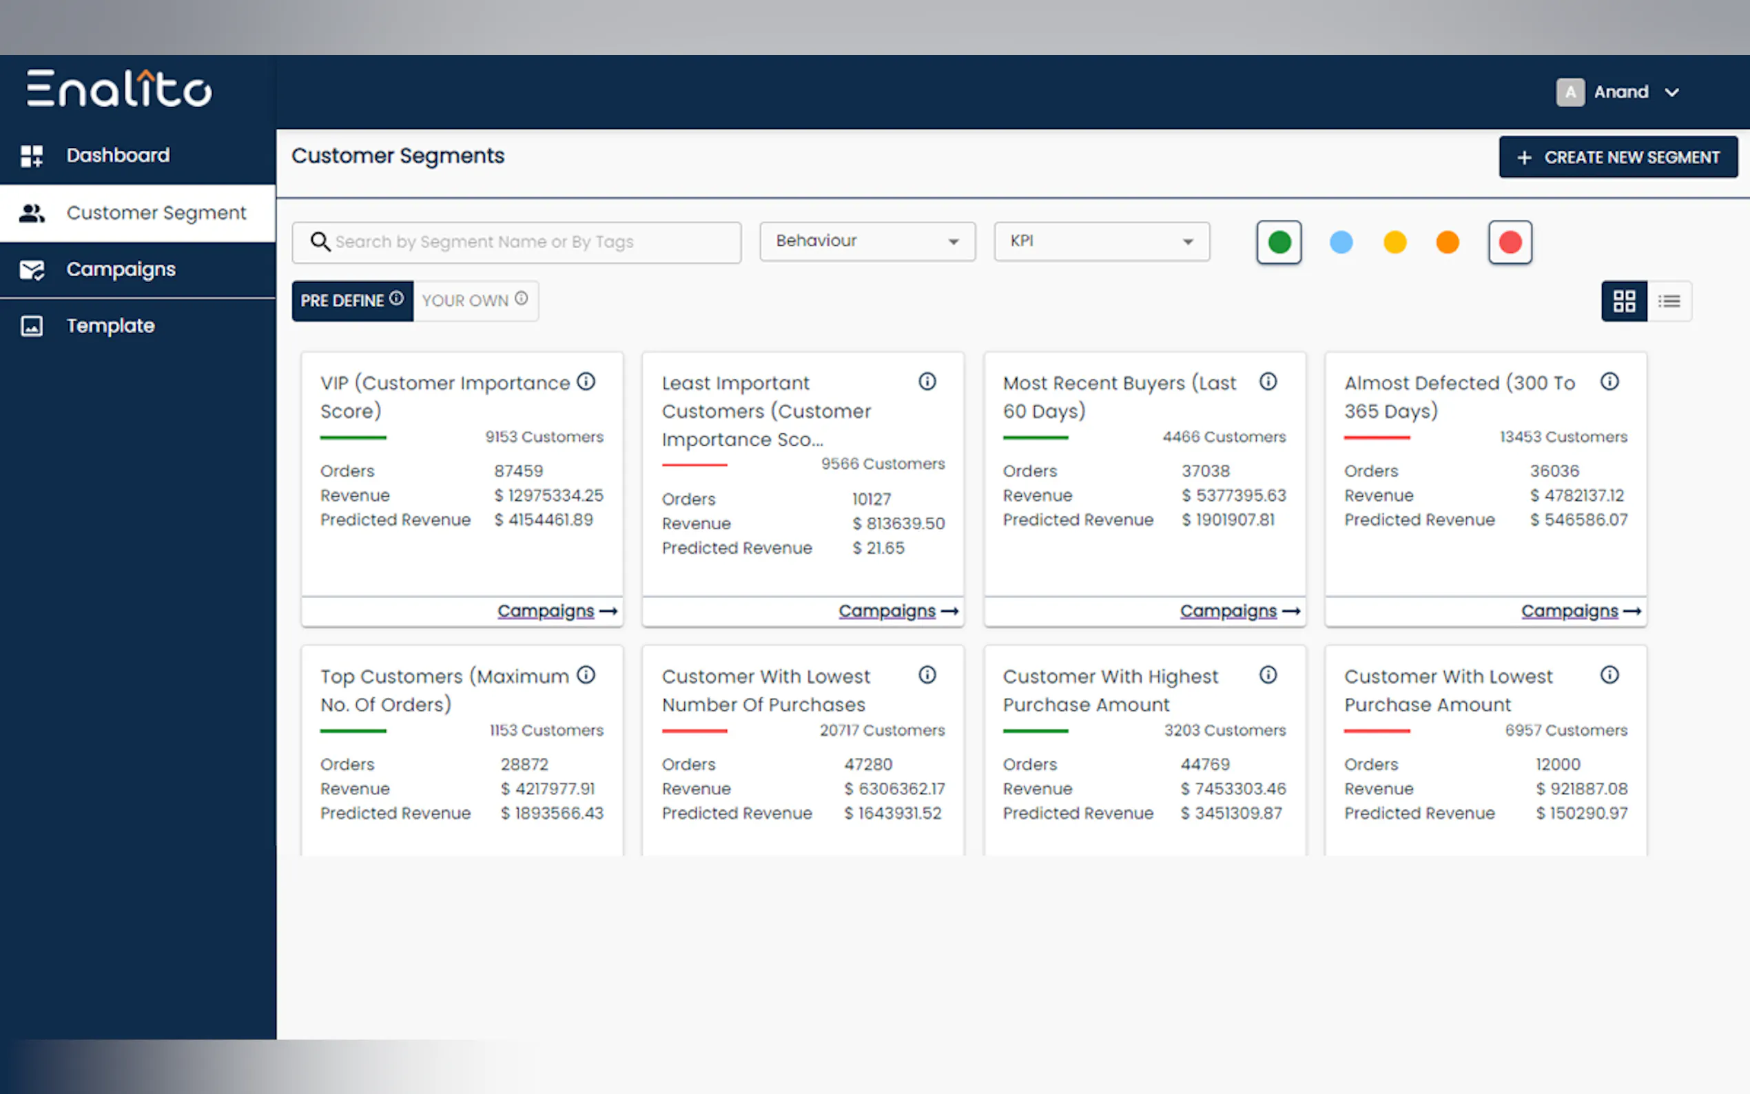The width and height of the screenshot is (1750, 1094).
Task: Show info for VIP Customer Importance Score
Action: (x=586, y=381)
